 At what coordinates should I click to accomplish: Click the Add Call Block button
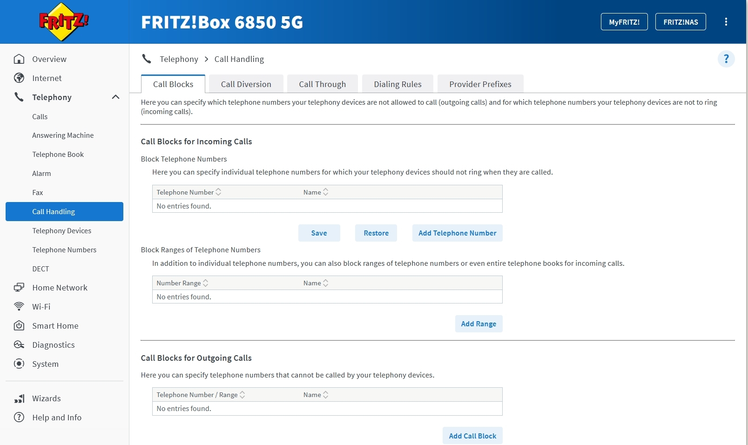(x=473, y=436)
